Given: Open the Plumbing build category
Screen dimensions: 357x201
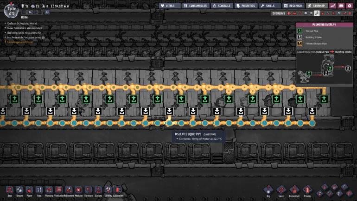Looking at the screenshot, I should 49,190.
